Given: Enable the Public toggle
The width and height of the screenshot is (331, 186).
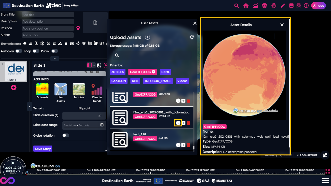Looking at the screenshot, I should 54,51.
